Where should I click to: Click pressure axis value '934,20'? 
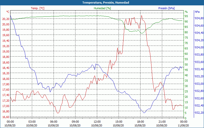click(x=199, y=40)
